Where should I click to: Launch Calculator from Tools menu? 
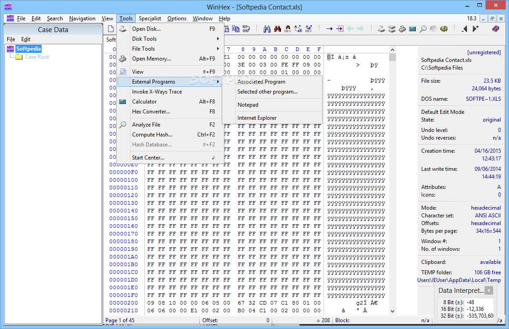point(170,101)
